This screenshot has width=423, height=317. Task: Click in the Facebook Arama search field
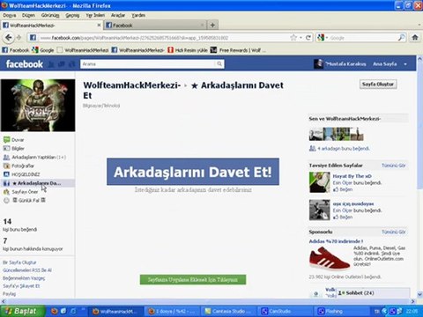point(148,64)
